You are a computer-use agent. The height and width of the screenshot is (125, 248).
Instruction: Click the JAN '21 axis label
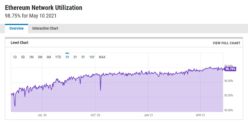(x=148, y=115)
